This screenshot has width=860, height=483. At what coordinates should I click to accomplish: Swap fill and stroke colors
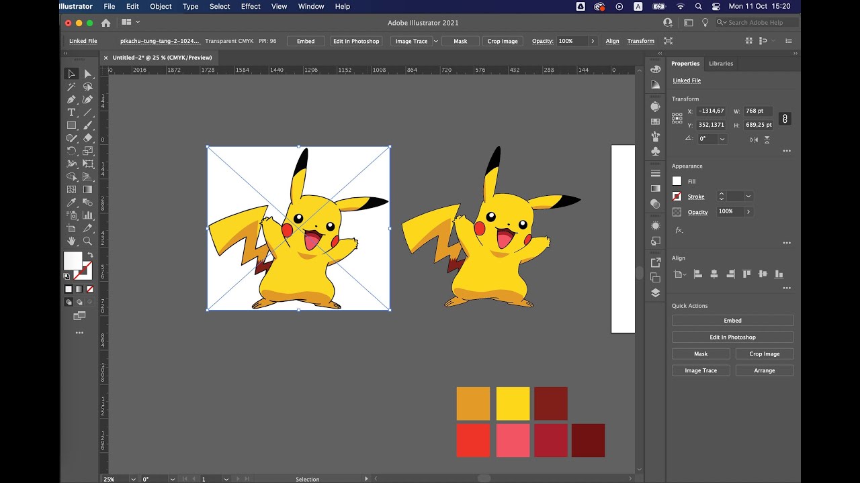89,254
